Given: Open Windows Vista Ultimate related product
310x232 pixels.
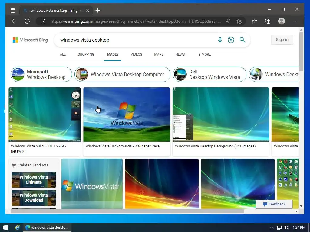Looking at the screenshot, I should (34, 180).
